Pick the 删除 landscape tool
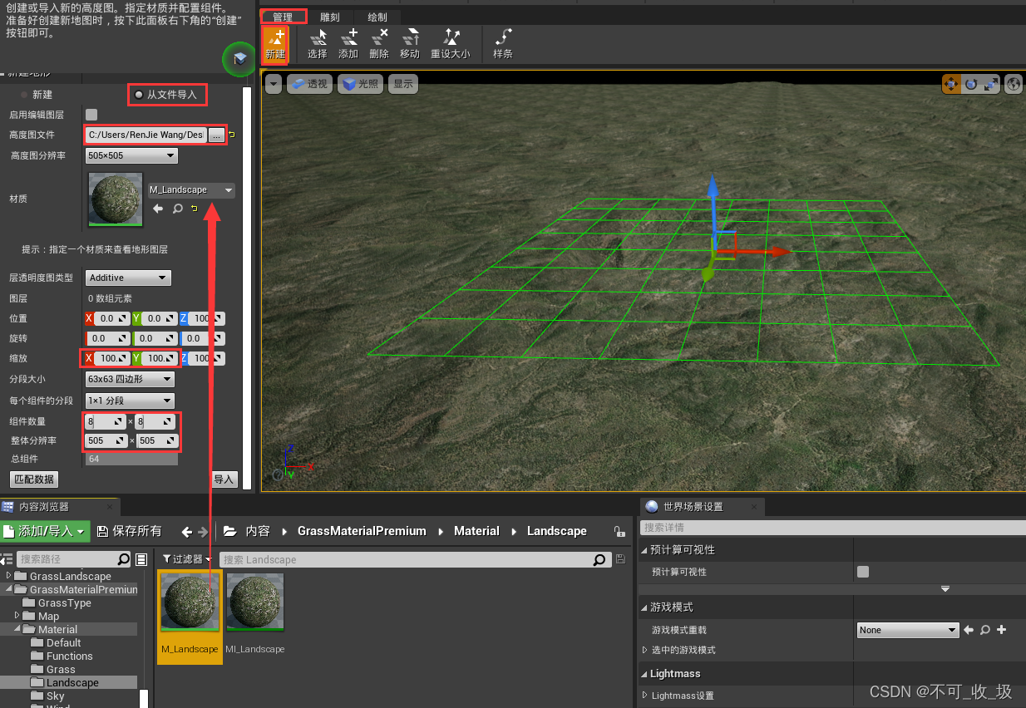This screenshot has width=1026, height=708. coord(379,45)
